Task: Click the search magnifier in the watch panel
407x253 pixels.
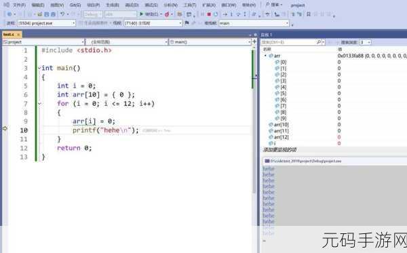Action: [x=319, y=42]
